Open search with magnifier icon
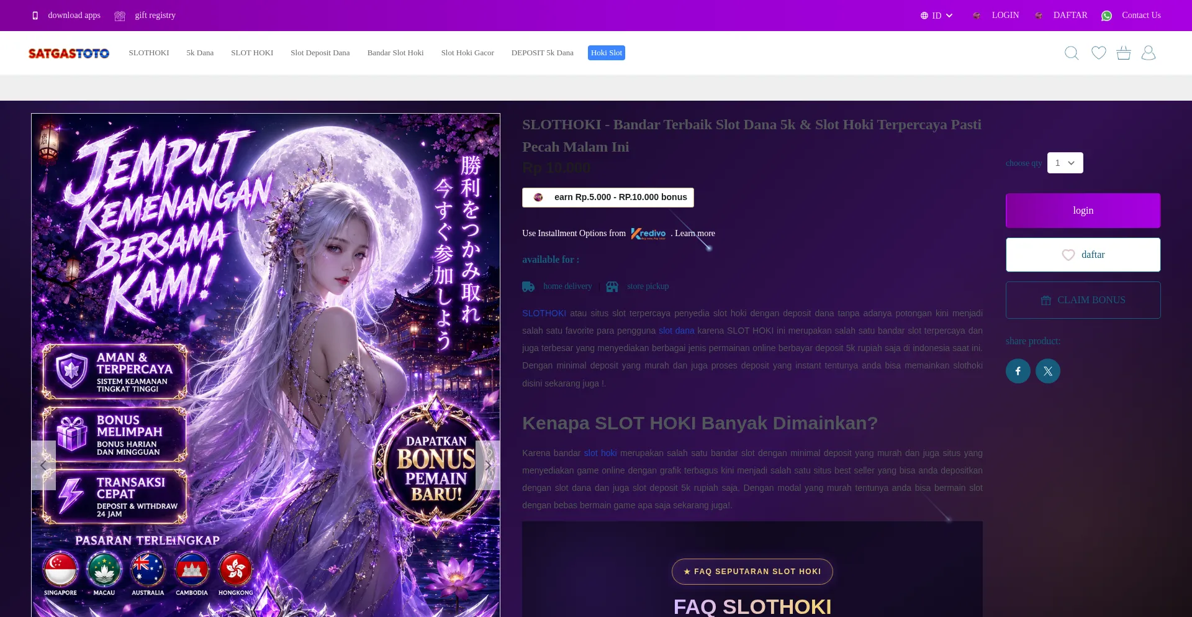Image resolution: width=1192 pixels, height=617 pixels. tap(1072, 53)
